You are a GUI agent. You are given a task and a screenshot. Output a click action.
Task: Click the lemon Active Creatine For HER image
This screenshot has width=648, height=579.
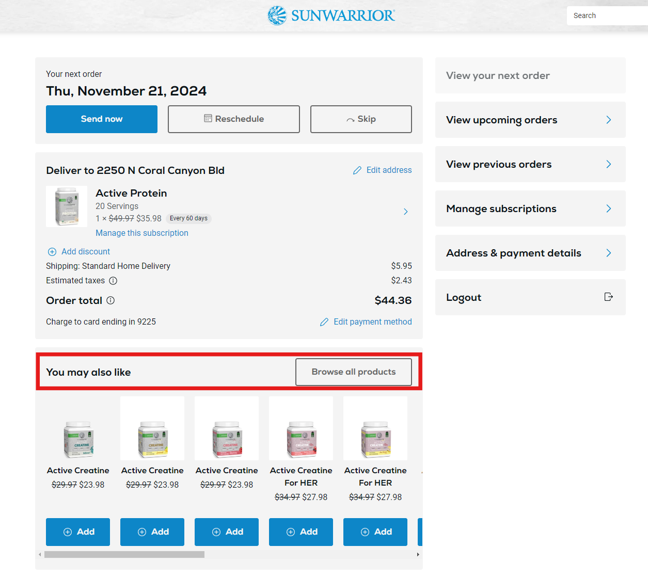click(x=375, y=428)
